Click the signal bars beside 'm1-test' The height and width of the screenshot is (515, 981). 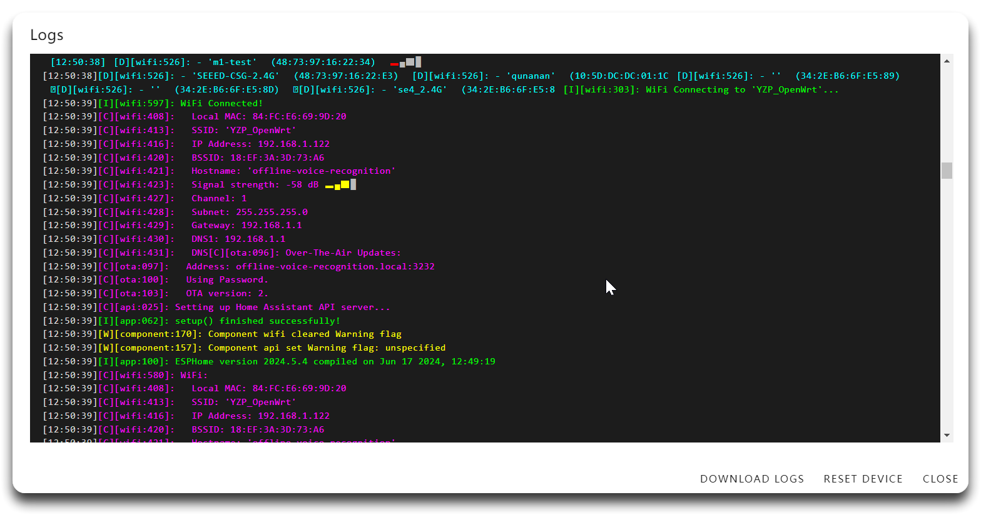[405, 62]
